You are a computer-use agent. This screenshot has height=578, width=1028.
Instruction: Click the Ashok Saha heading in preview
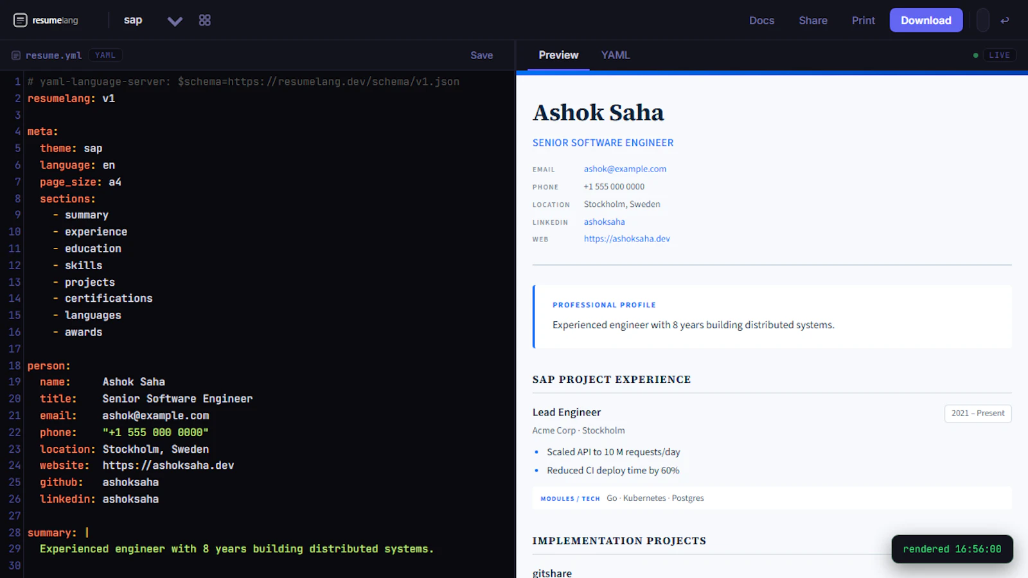pyautogui.click(x=598, y=112)
